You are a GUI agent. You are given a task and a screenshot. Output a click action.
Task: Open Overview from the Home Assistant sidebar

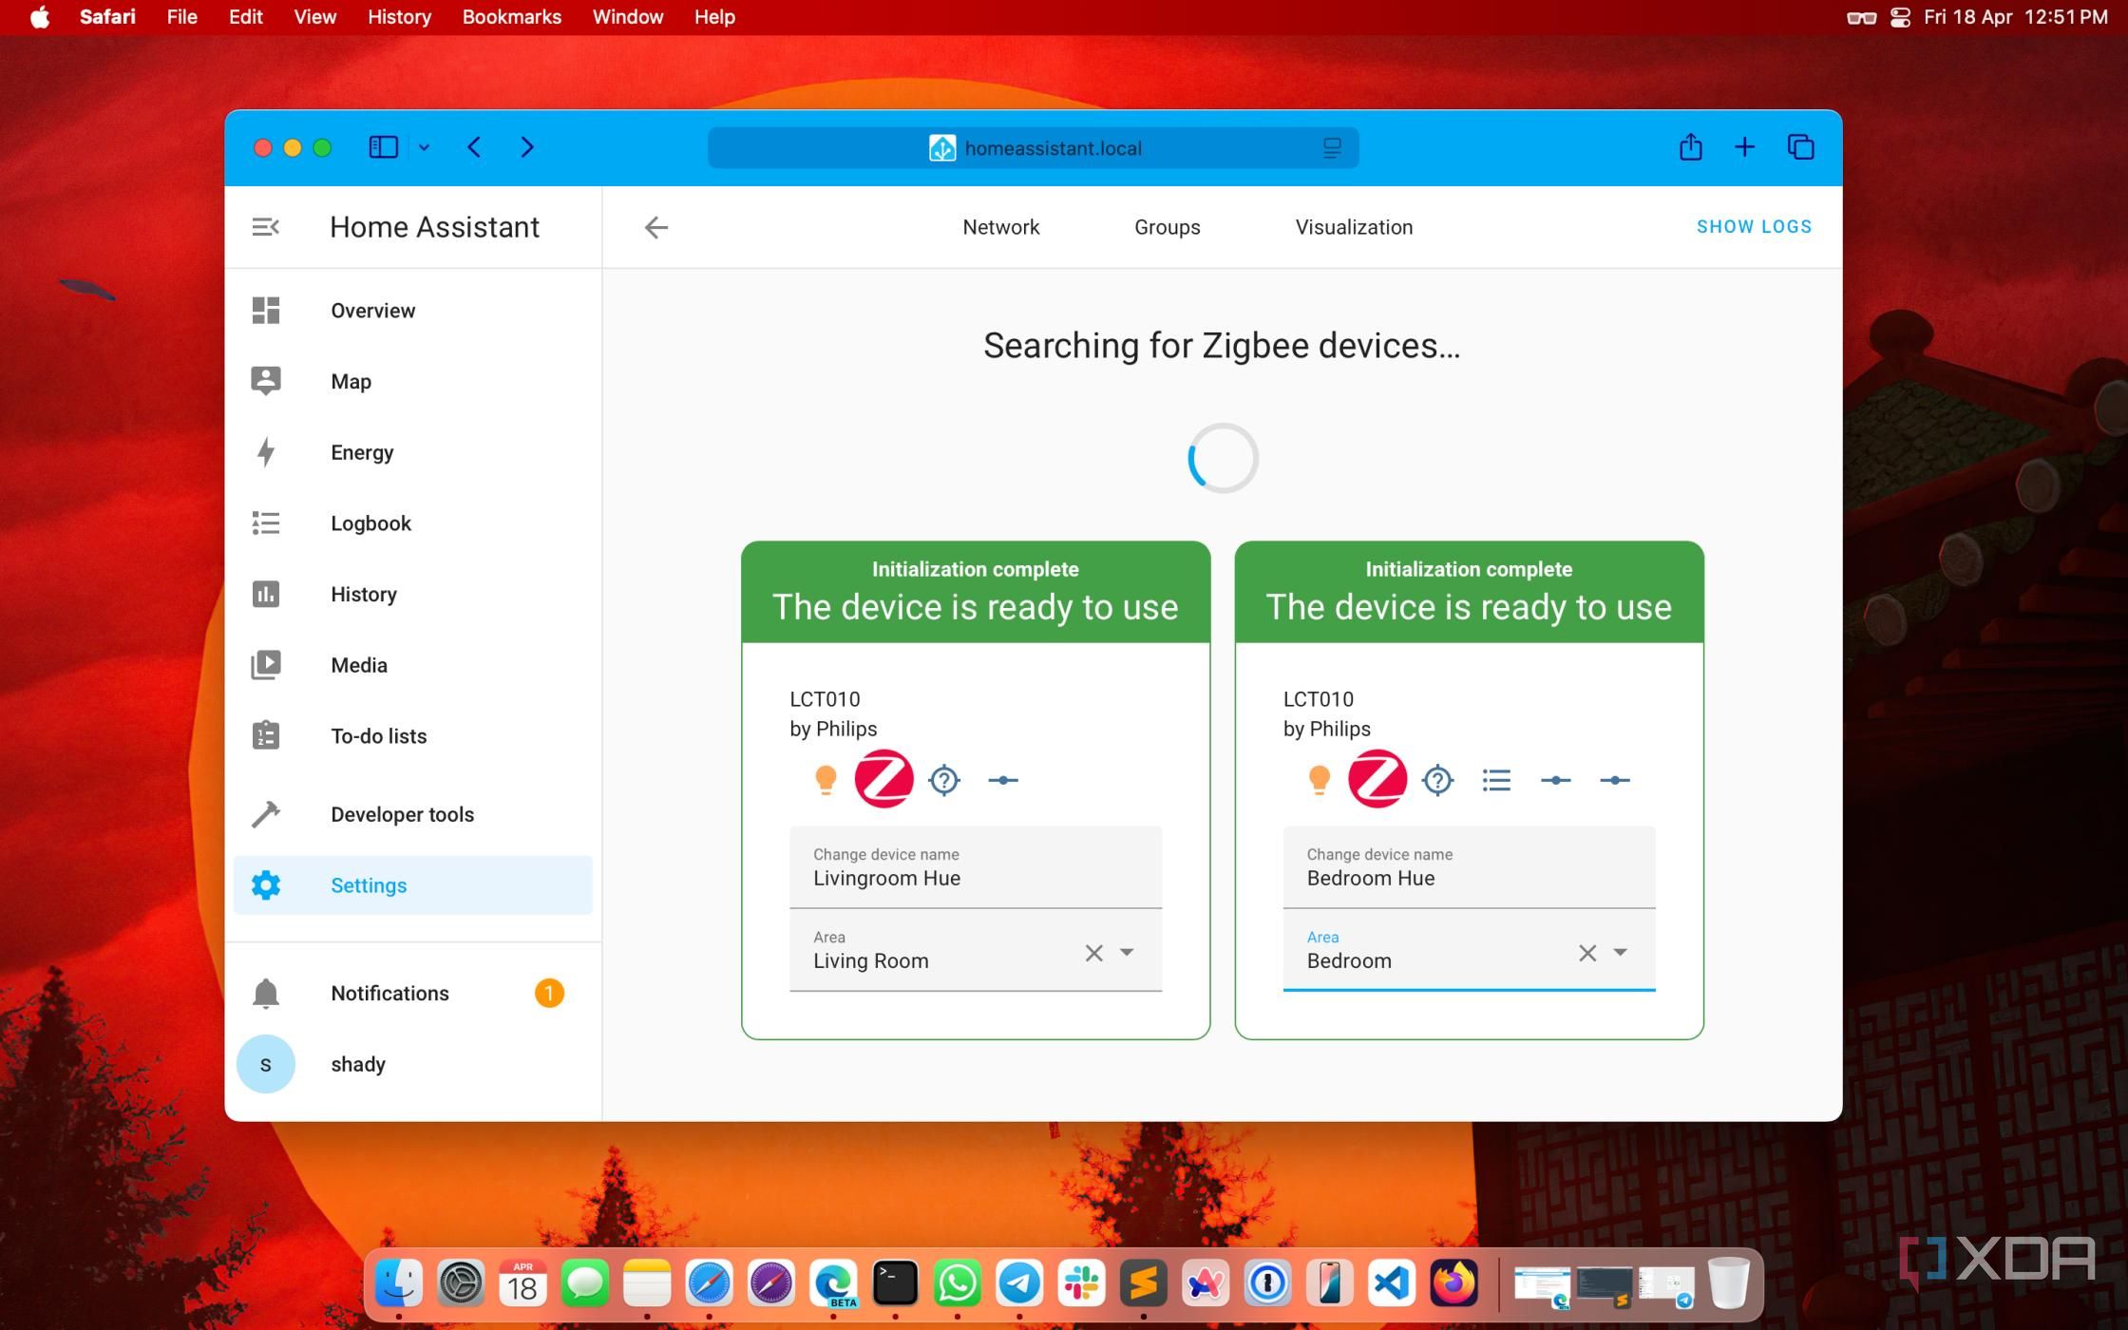click(372, 310)
